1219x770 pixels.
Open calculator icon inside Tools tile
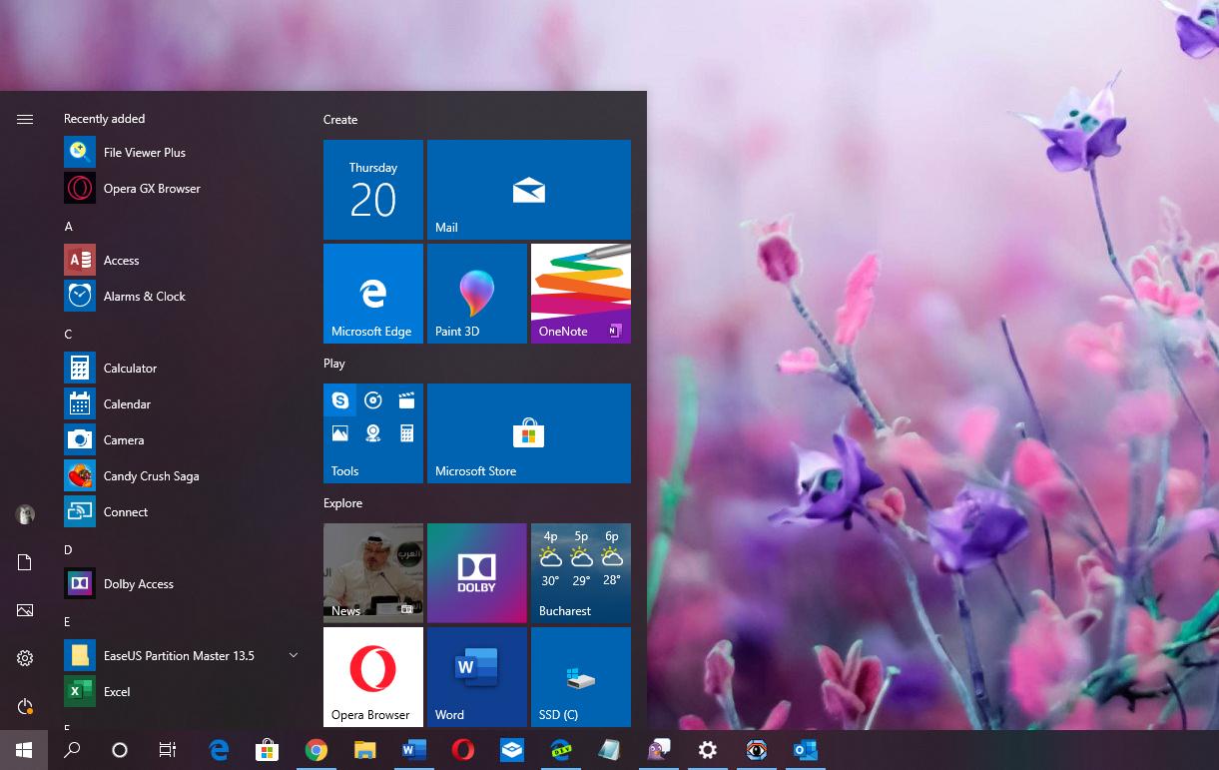[406, 433]
